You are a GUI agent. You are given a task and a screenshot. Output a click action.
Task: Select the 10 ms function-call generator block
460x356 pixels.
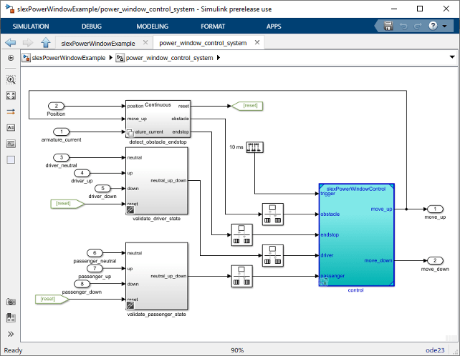254,147
